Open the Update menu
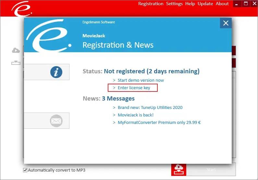Image resolution: width=258 pixels, height=180 pixels. [205, 4]
